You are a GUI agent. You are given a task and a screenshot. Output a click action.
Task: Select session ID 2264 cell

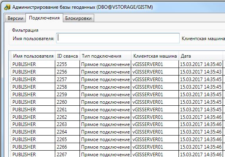pos(67,132)
